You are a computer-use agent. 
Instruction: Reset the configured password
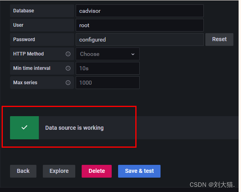click(x=219, y=40)
